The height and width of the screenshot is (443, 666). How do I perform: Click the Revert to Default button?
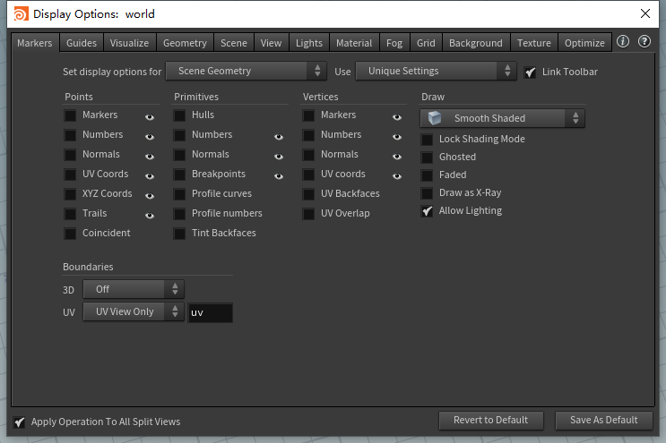tap(490, 420)
